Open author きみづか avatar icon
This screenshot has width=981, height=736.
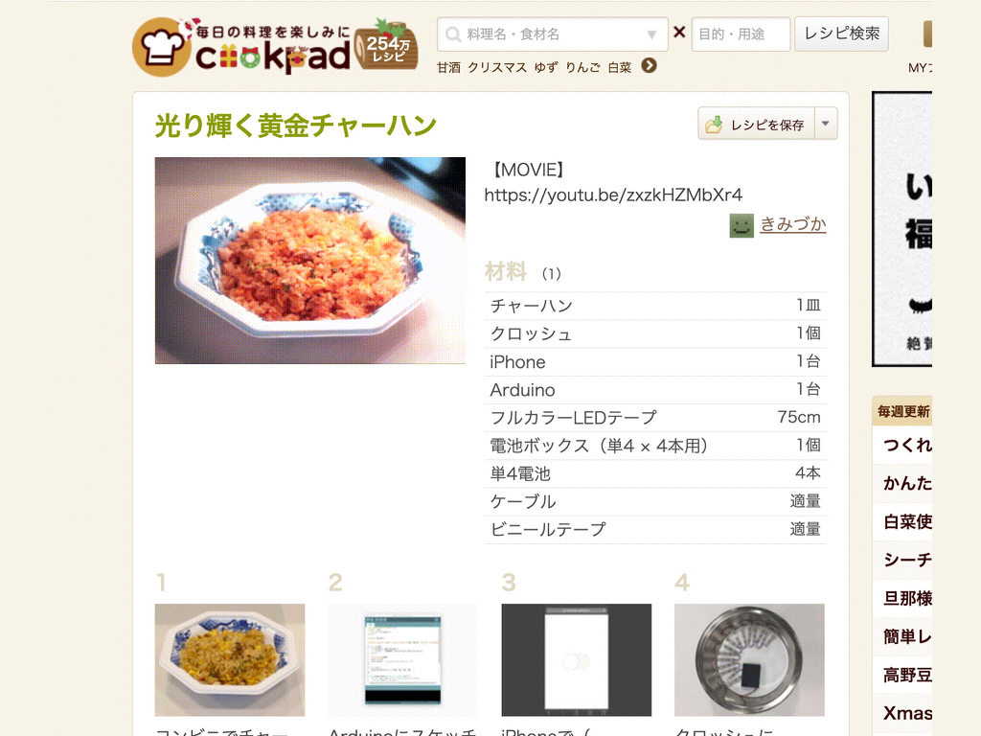741,225
